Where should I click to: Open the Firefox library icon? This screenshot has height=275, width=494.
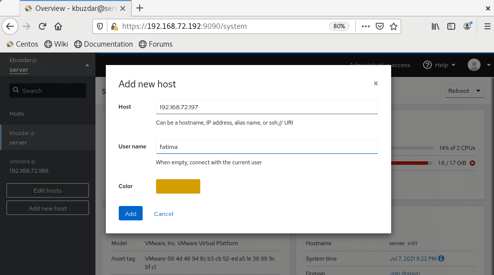(x=435, y=26)
